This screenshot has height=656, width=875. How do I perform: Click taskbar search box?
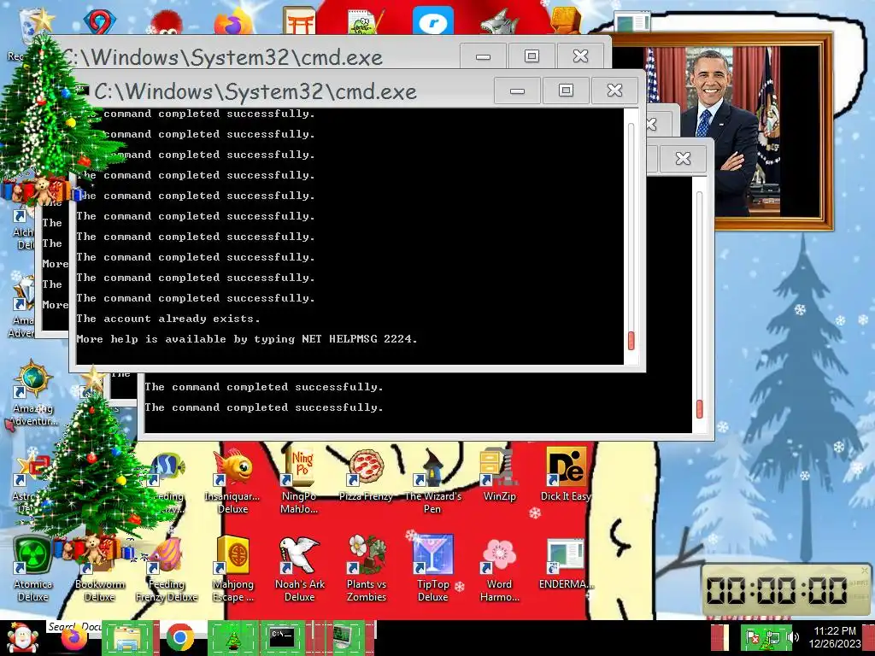tap(73, 626)
